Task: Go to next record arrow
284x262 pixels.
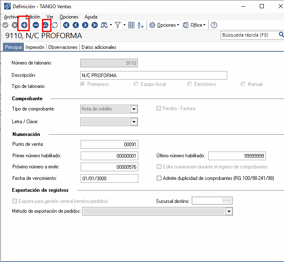Action: coord(85,25)
